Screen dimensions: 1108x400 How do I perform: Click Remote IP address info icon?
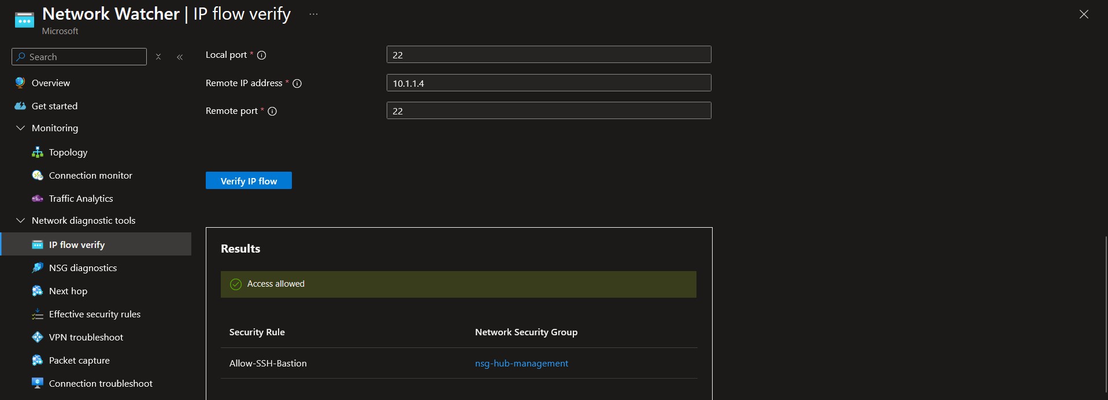pyautogui.click(x=297, y=84)
